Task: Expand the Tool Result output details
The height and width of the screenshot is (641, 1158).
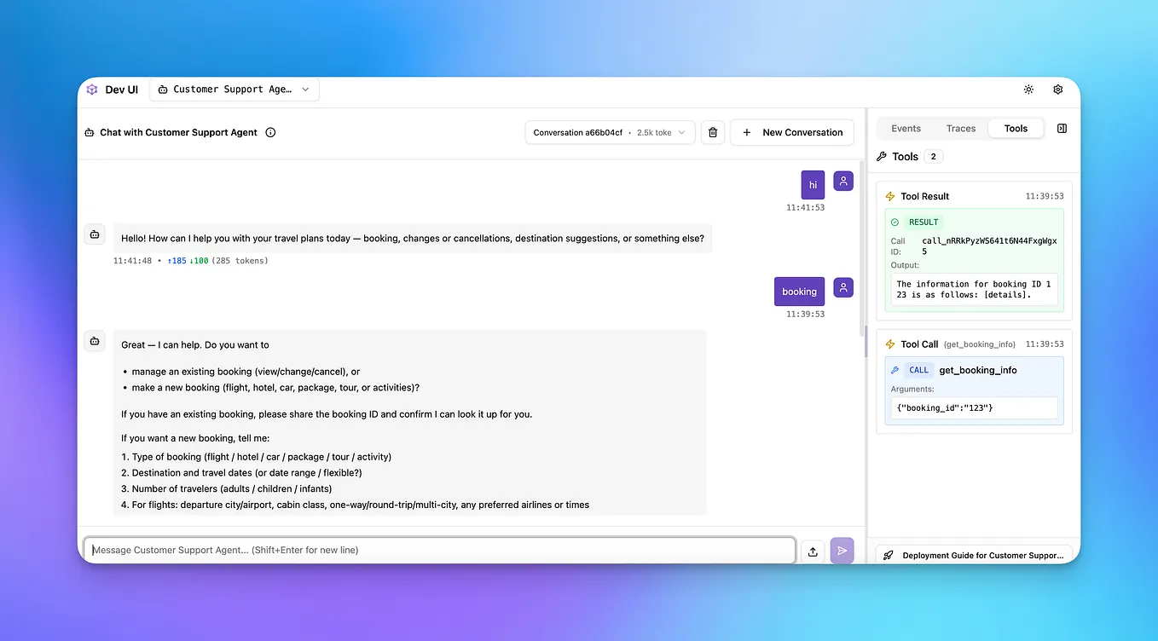Action: click(x=972, y=289)
